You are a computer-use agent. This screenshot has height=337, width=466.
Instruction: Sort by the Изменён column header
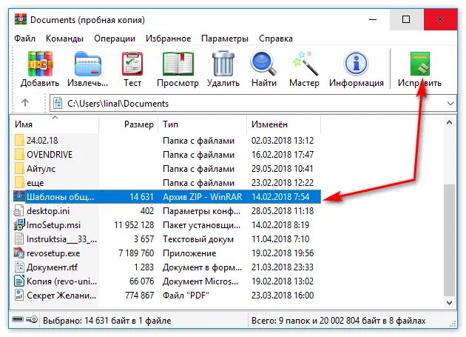(283, 124)
